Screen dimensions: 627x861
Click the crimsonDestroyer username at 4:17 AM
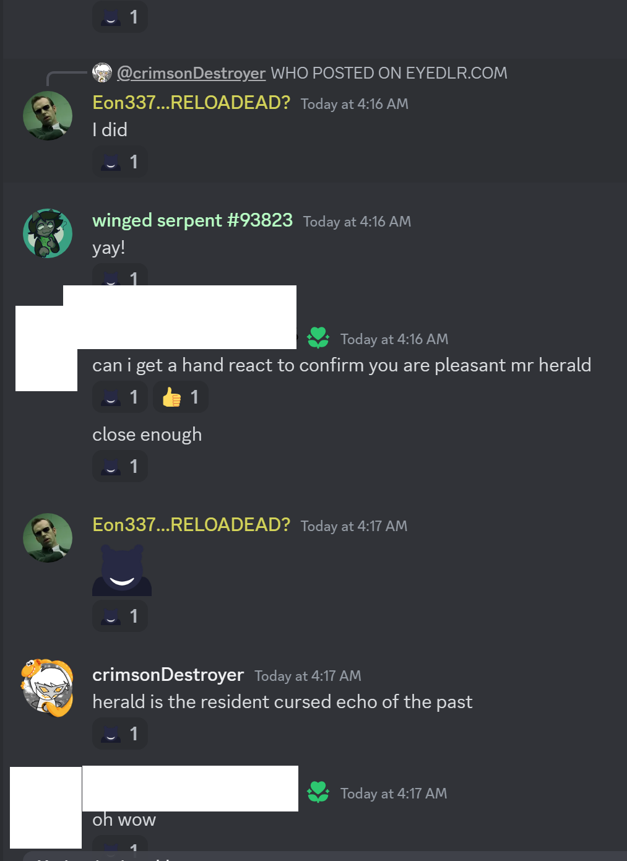point(168,675)
